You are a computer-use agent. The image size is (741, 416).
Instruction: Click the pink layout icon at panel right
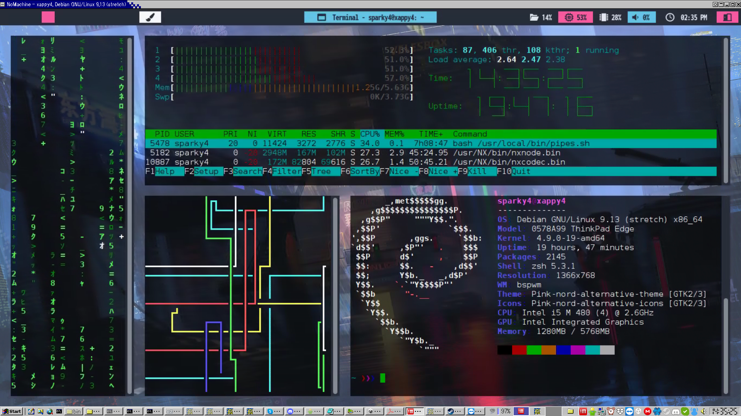tap(727, 17)
